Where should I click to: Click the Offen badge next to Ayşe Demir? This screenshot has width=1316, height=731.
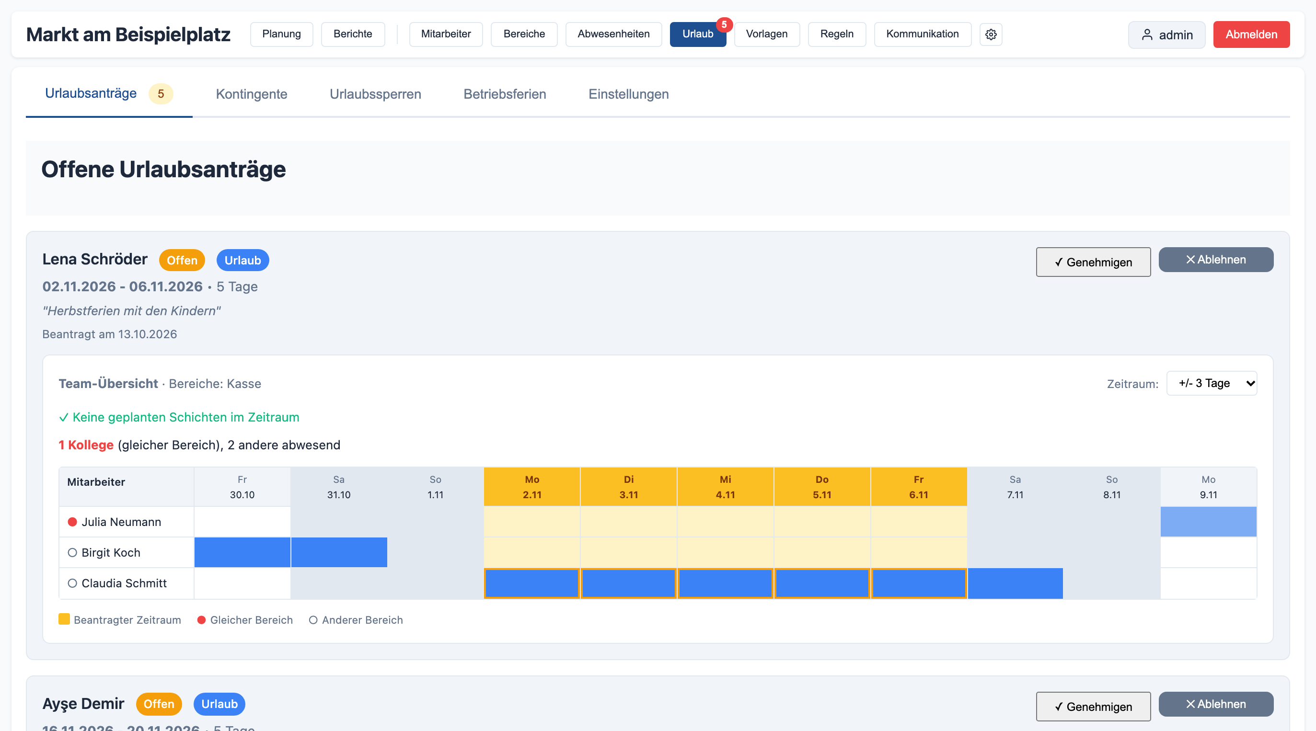(x=159, y=704)
